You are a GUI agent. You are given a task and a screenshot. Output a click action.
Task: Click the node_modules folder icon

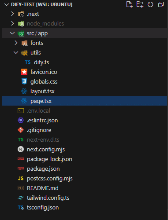coord(21,24)
